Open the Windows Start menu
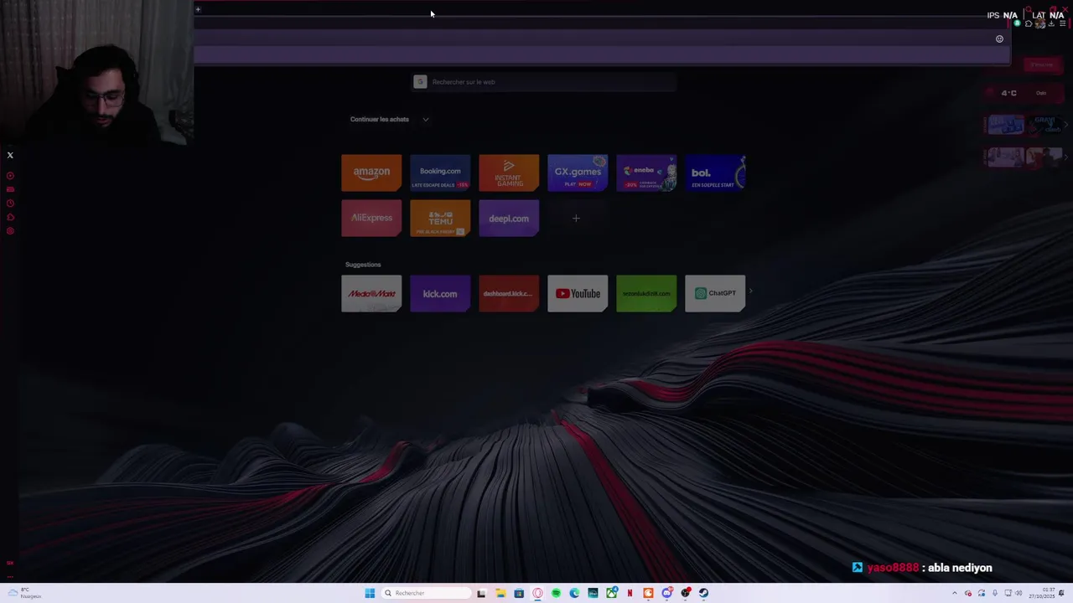The width and height of the screenshot is (1073, 603). click(x=370, y=593)
